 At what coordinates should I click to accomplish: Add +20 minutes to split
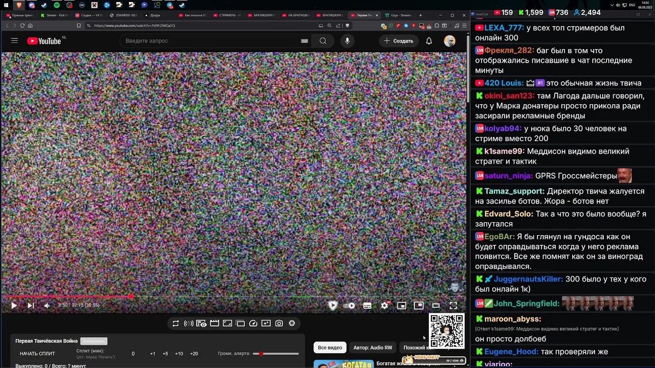(x=194, y=354)
